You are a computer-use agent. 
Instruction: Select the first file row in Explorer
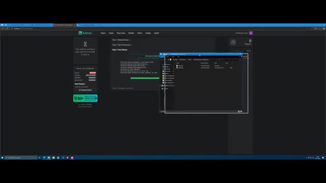[x=205, y=66]
